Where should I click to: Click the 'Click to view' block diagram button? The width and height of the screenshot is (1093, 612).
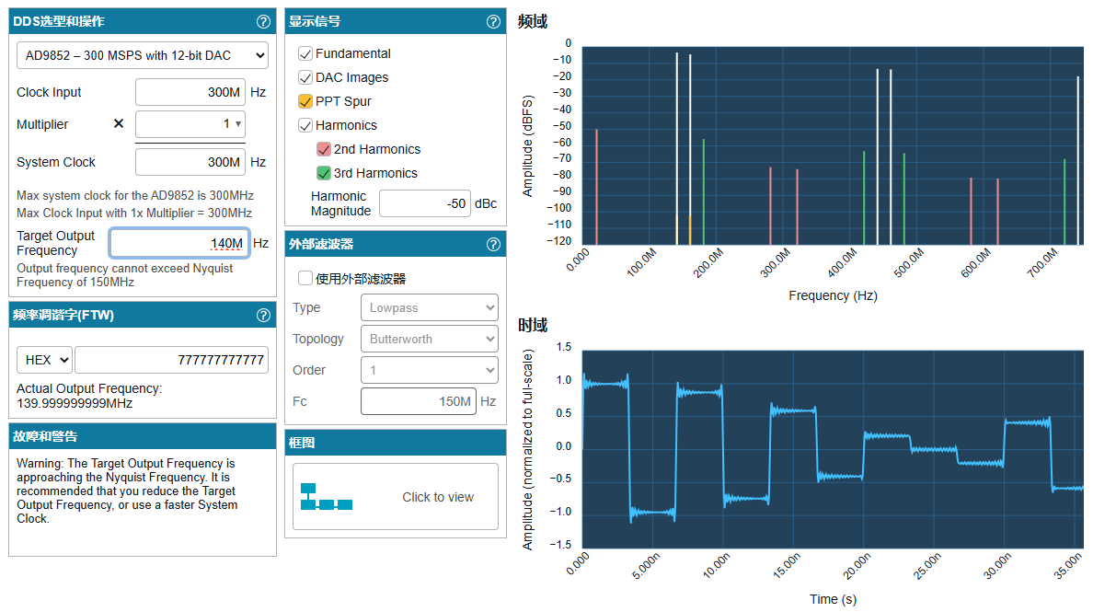click(437, 497)
